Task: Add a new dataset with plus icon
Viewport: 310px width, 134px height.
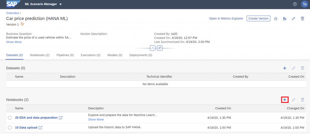Action: pos(285,68)
